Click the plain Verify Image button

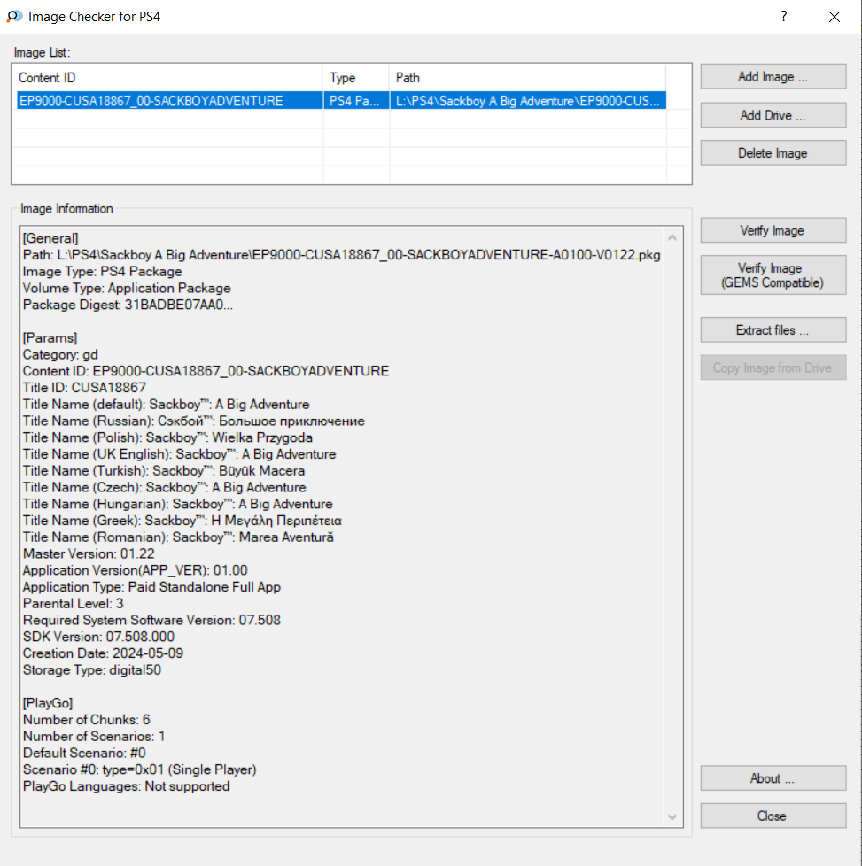coord(773,231)
